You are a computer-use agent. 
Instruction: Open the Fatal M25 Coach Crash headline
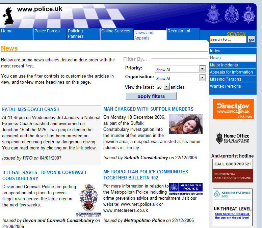[31, 109]
